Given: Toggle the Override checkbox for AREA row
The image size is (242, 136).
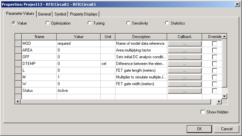Looking at the screenshot, I should click(214, 50).
